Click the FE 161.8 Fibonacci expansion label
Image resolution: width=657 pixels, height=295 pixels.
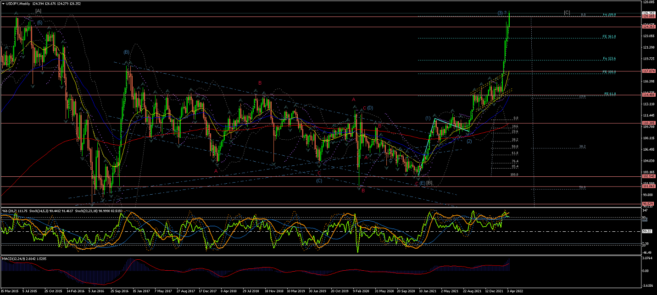point(609,36)
